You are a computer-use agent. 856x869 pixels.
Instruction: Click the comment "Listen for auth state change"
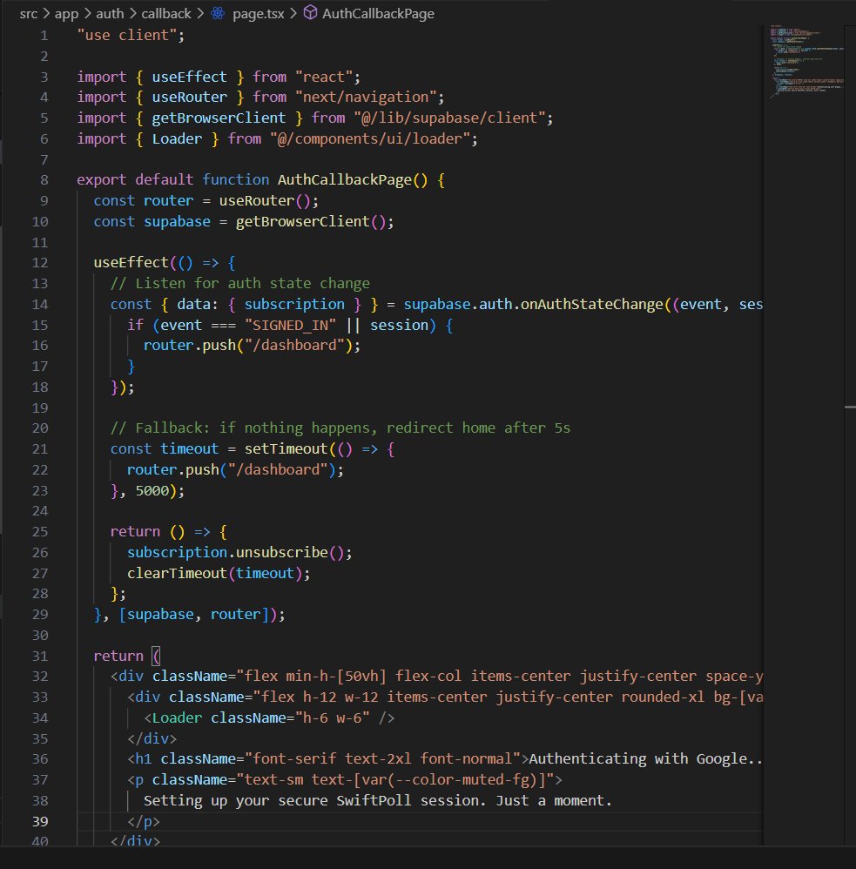[240, 284]
